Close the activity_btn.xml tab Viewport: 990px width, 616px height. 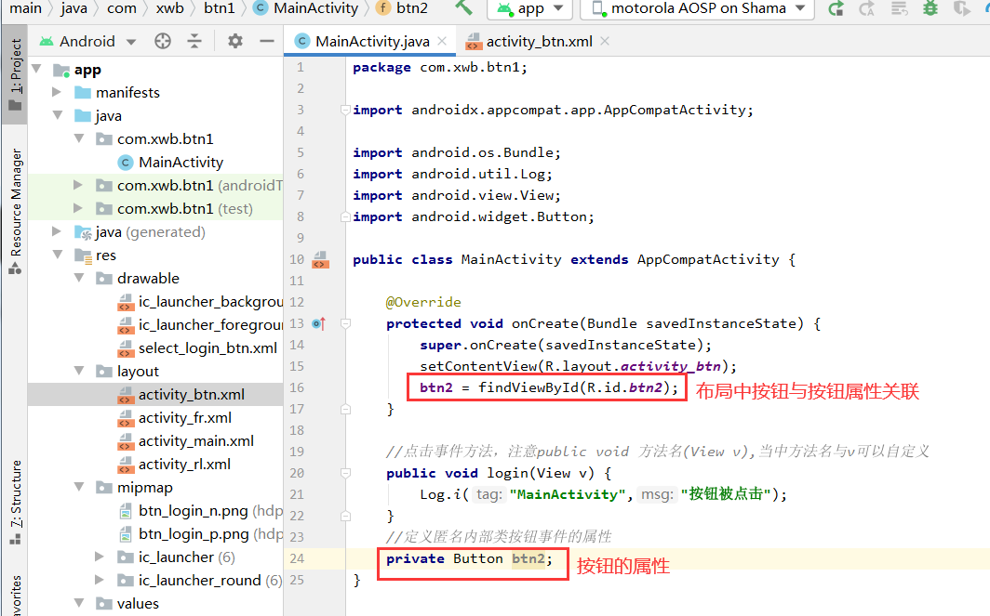click(x=605, y=41)
